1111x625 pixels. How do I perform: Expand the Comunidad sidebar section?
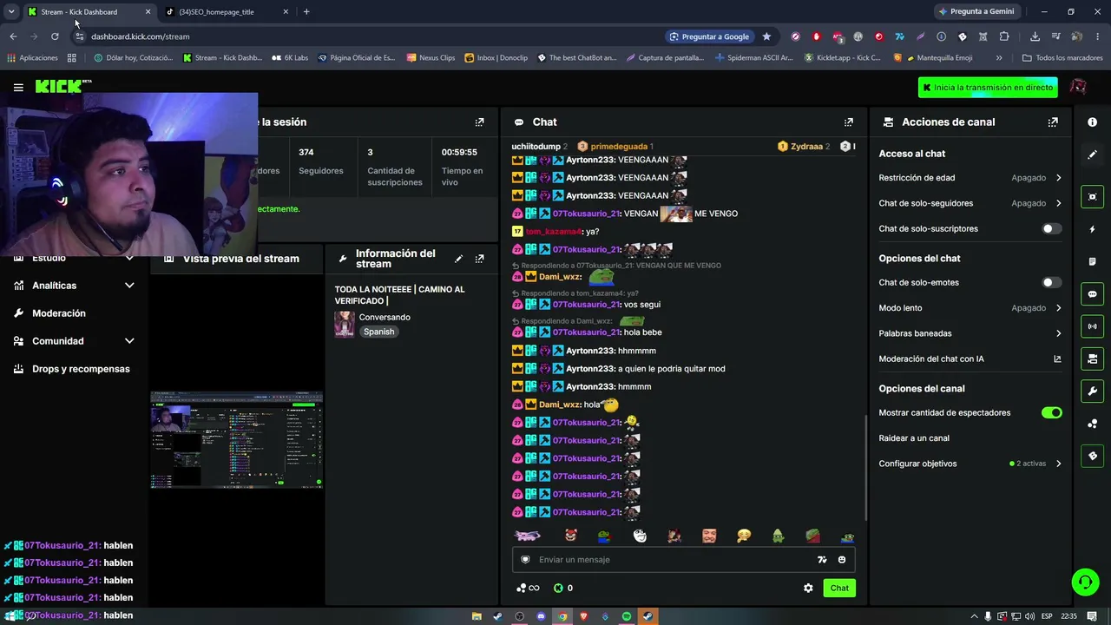click(74, 341)
